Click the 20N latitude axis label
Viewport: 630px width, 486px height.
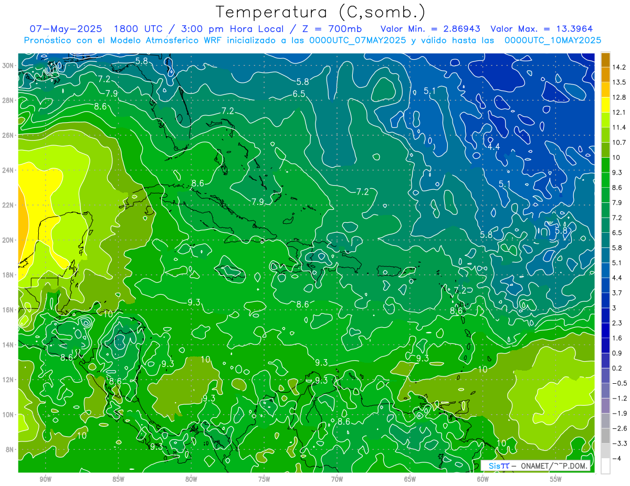pos(8,240)
